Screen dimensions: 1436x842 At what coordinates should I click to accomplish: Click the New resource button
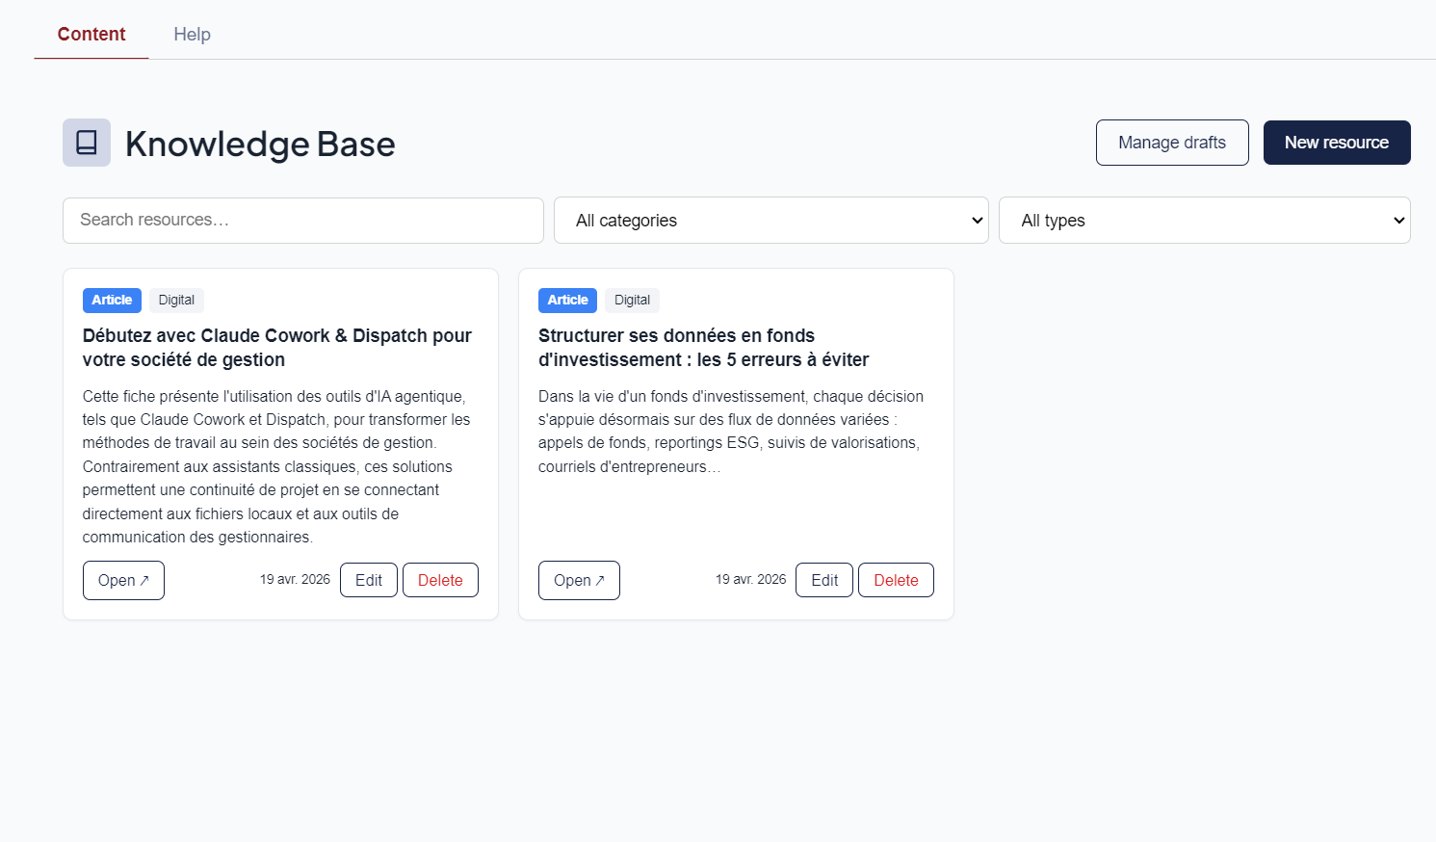(x=1337, y=142)
